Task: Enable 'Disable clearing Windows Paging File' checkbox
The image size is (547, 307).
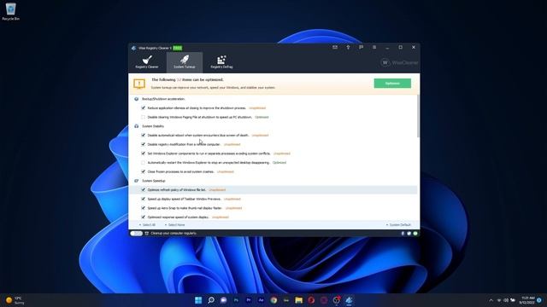Action: [143, 117]
